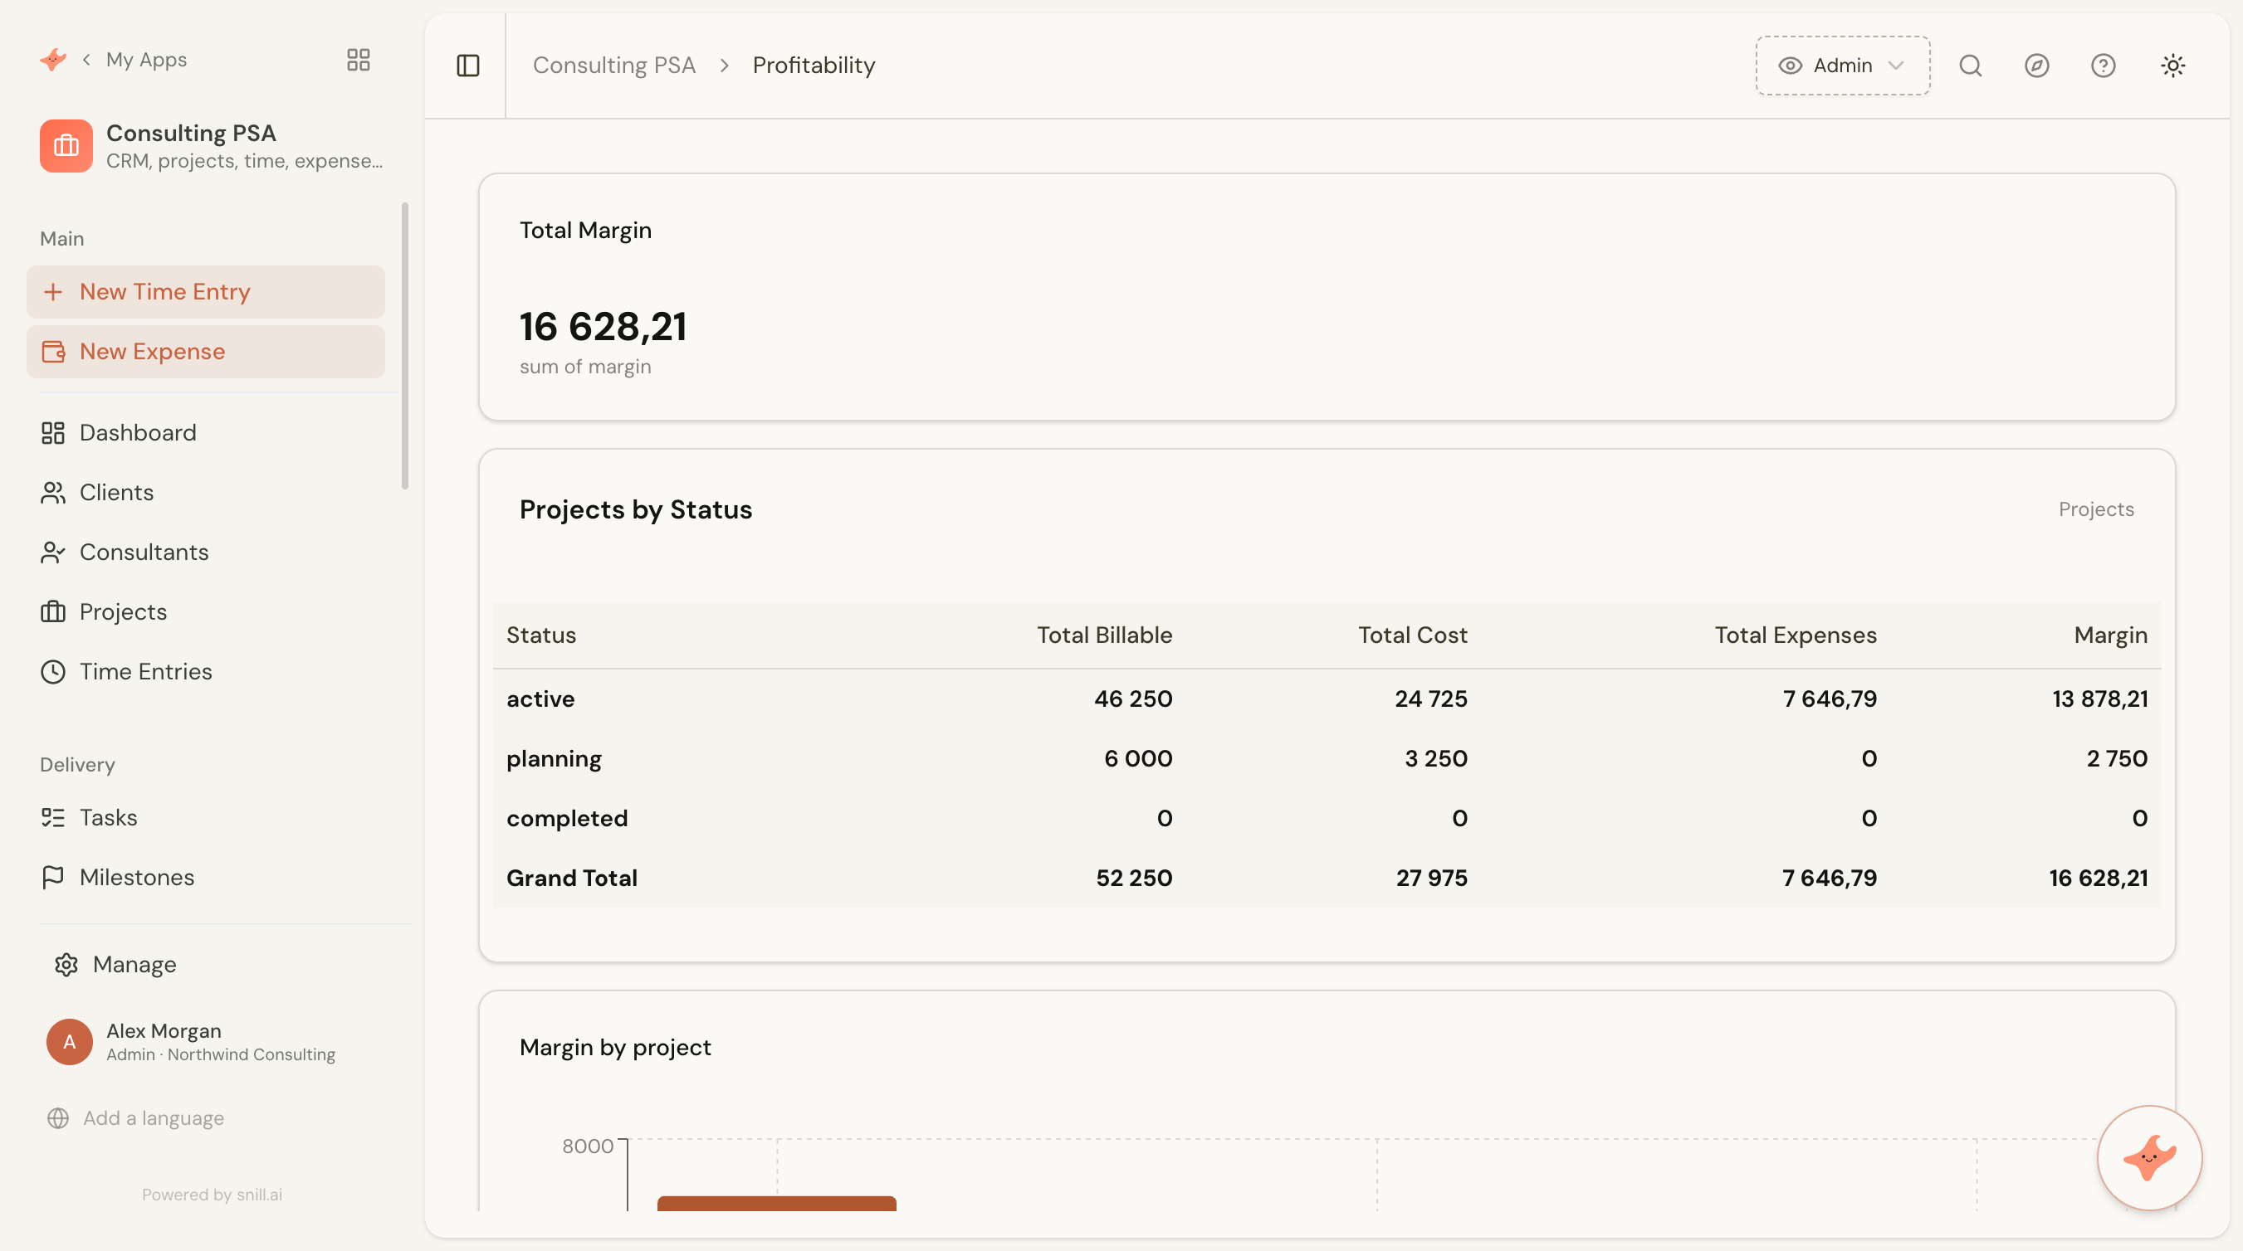Screen dimensions: 2243x1251
Task: Open Time Entries in the sidebar
Action: coord(206,672)
